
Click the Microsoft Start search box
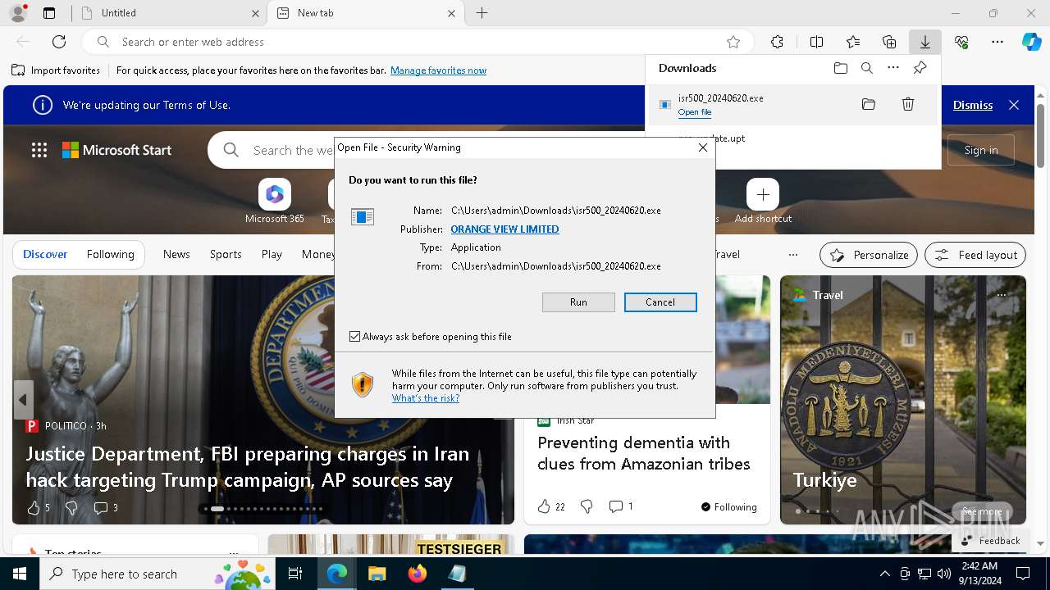point(293,150)
